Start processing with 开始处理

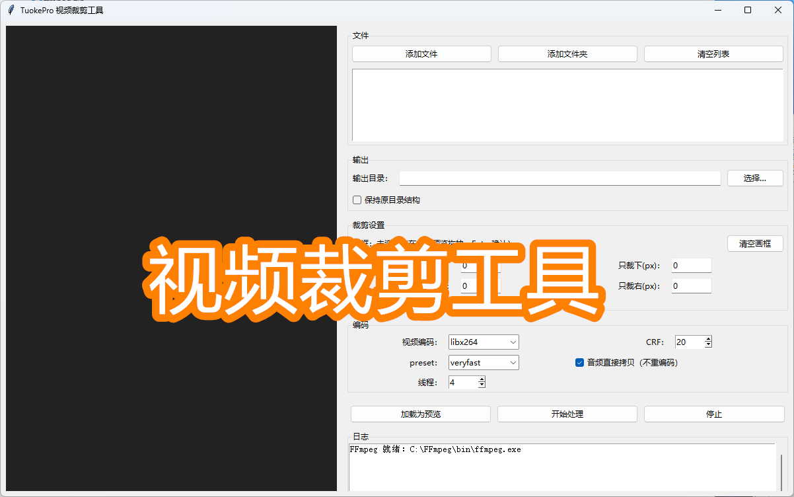click(567, 414)
